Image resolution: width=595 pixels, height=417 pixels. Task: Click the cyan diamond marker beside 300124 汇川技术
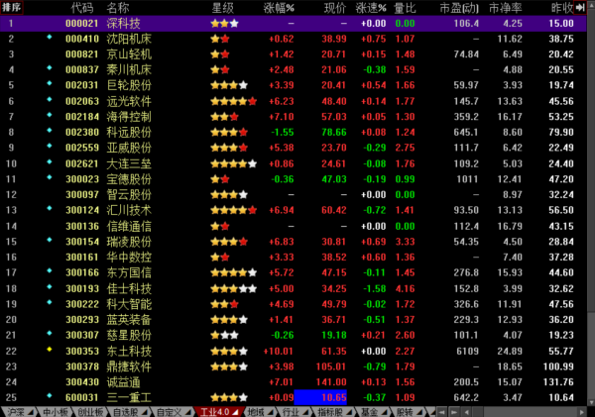[x=50, y=208]
